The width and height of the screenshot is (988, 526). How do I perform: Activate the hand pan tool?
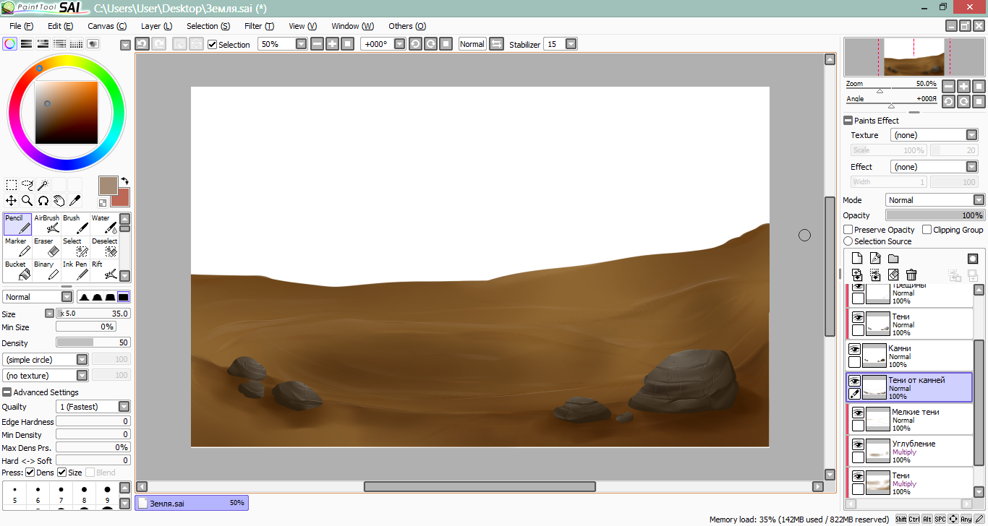click(x=59, y=200)
